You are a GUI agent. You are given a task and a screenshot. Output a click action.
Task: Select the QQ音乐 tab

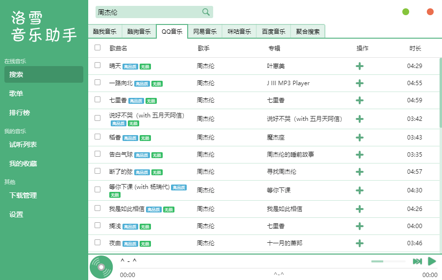pyautogui.click(x=172, y=31)
